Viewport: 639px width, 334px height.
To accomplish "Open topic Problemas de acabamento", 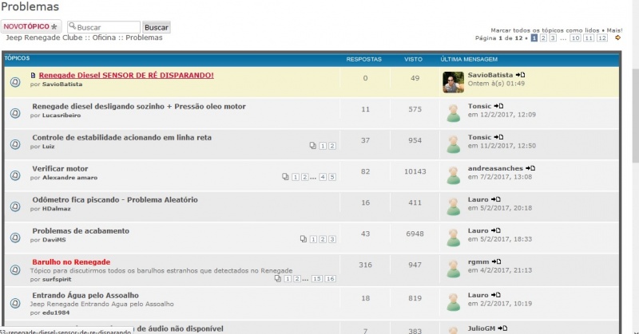I will (x=81, y=231).
